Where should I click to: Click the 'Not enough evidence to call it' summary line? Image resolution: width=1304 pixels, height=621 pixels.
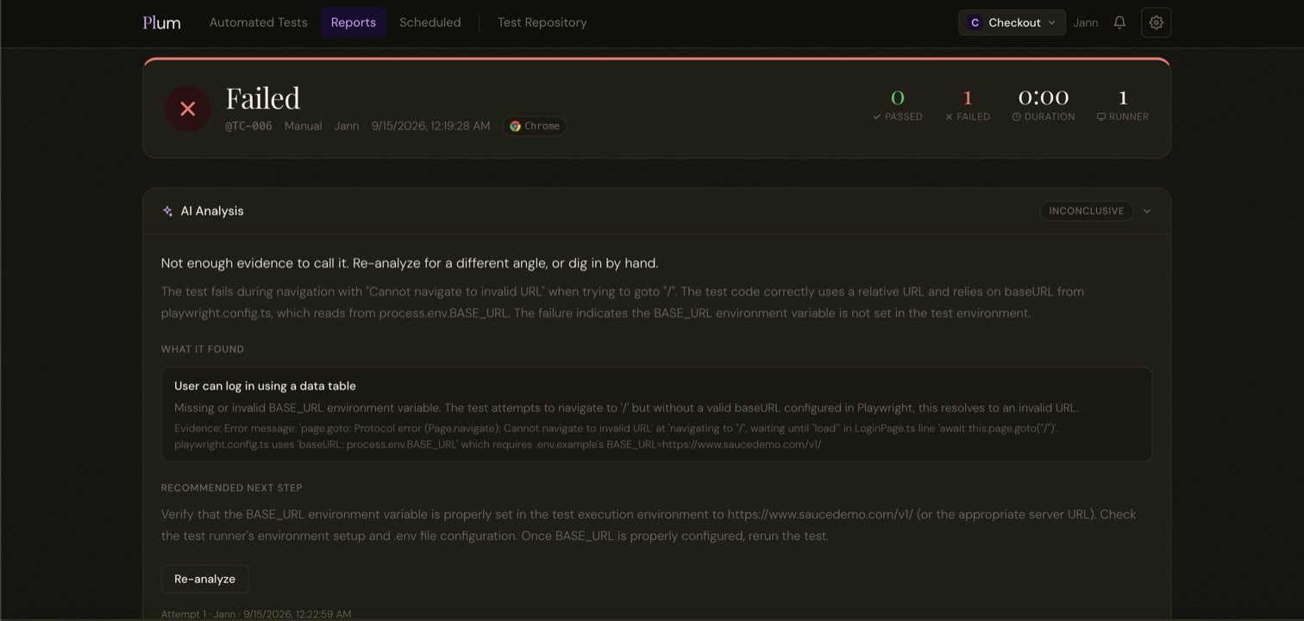(410, 263)
